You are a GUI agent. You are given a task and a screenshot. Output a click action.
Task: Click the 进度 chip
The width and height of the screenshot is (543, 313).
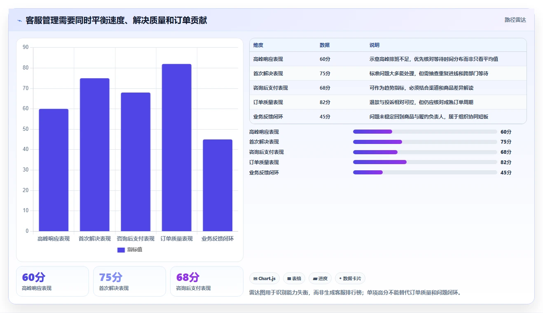point(320,278)
